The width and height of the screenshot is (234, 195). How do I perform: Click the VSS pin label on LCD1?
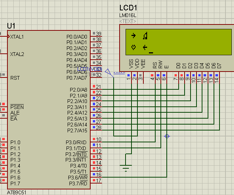point(131,64)
